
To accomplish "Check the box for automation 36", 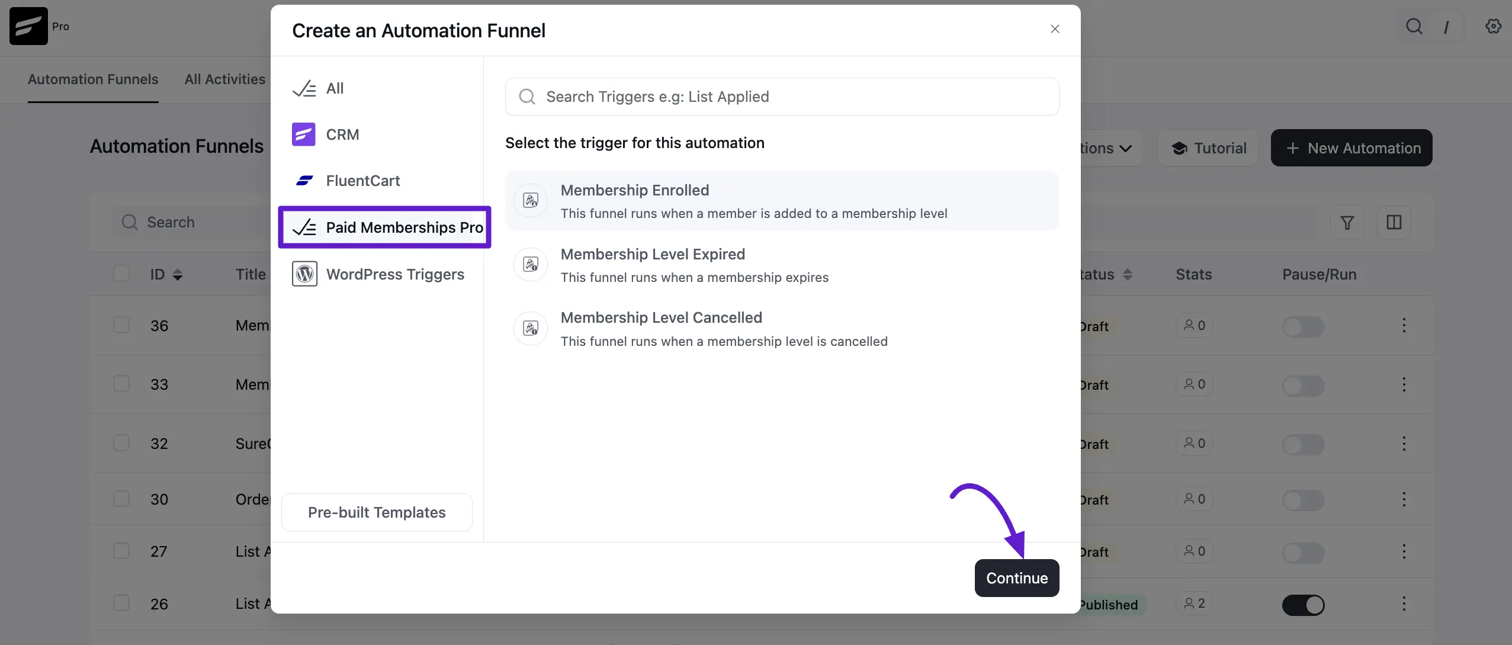I will coord(121,325).
